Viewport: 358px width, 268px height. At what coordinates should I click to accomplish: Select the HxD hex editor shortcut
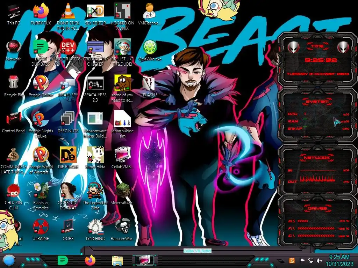[x=95, y=12]
